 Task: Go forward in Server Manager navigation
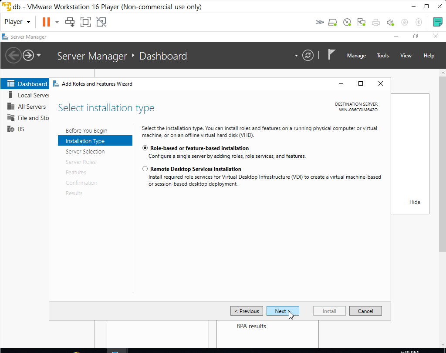(28, 55)
